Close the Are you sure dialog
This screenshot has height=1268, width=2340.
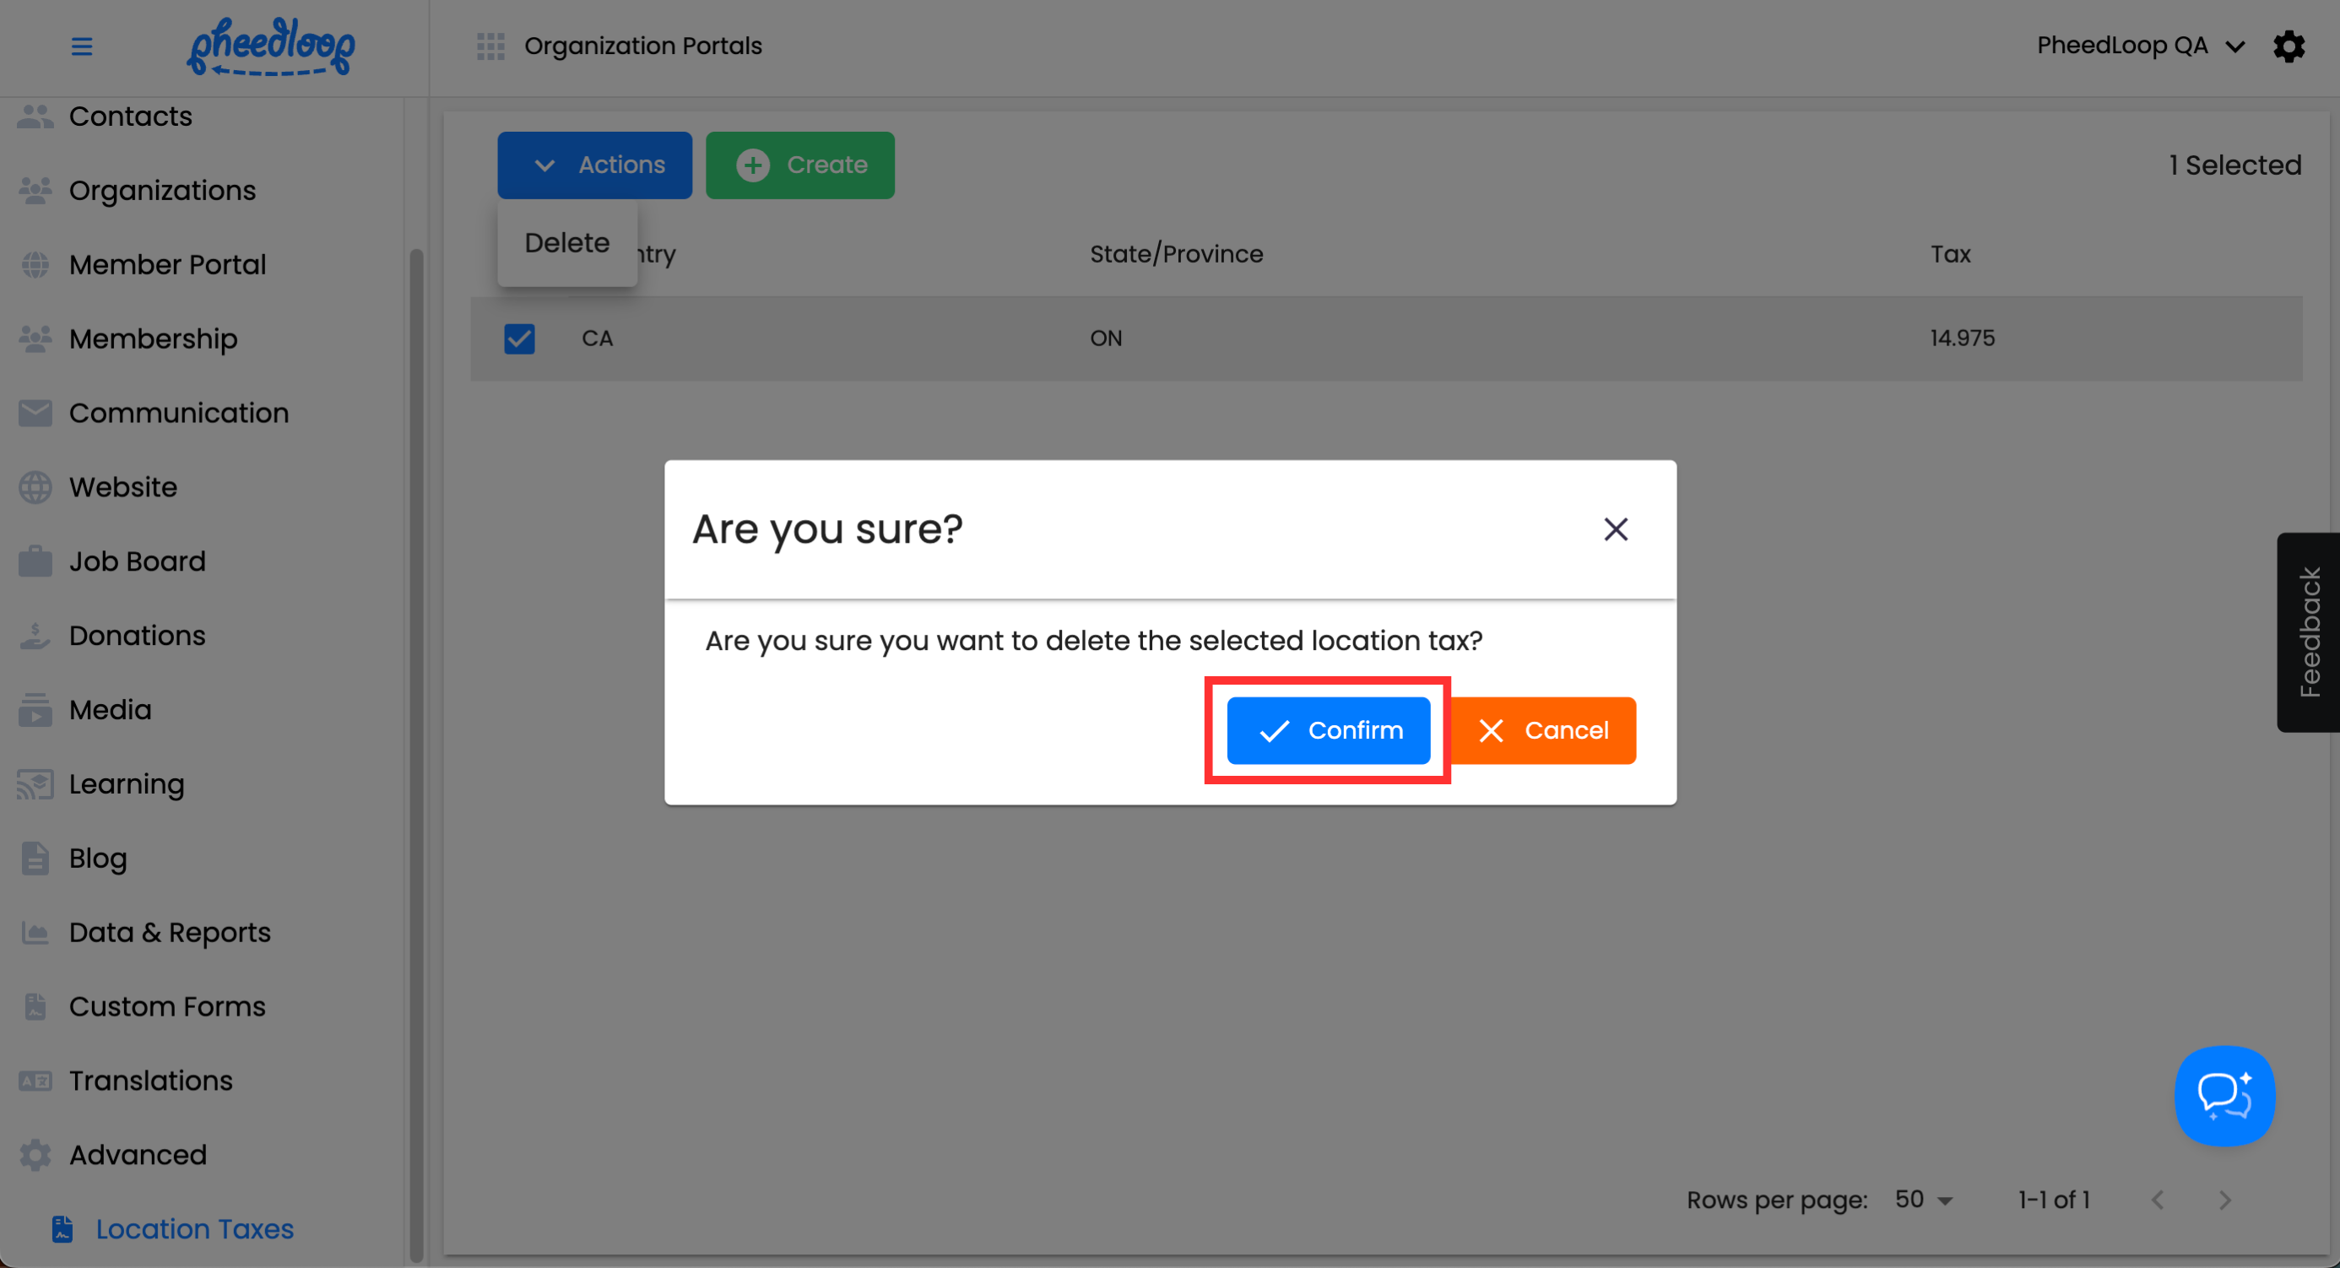click(1615, 529)
